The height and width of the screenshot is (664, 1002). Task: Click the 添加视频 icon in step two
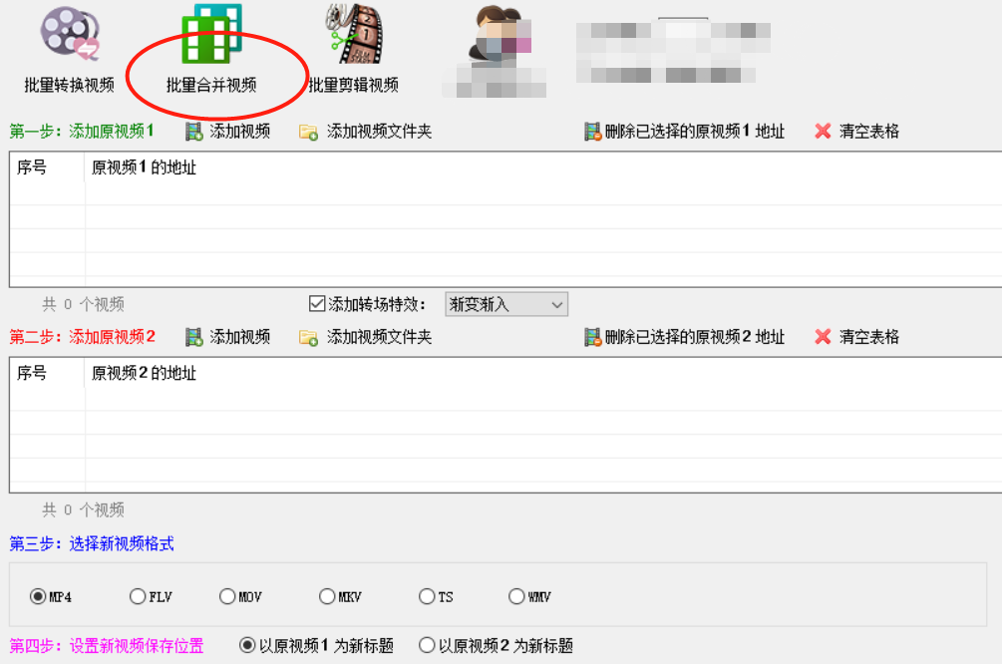coord(194,337)
